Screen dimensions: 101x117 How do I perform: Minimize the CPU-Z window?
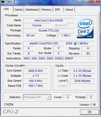(x=80, y=1)
